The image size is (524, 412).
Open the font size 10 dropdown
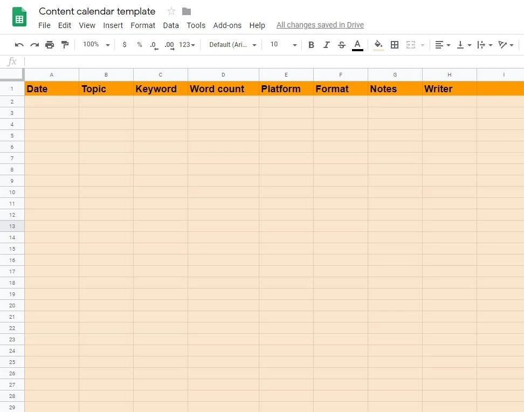[x=284, y=45]
